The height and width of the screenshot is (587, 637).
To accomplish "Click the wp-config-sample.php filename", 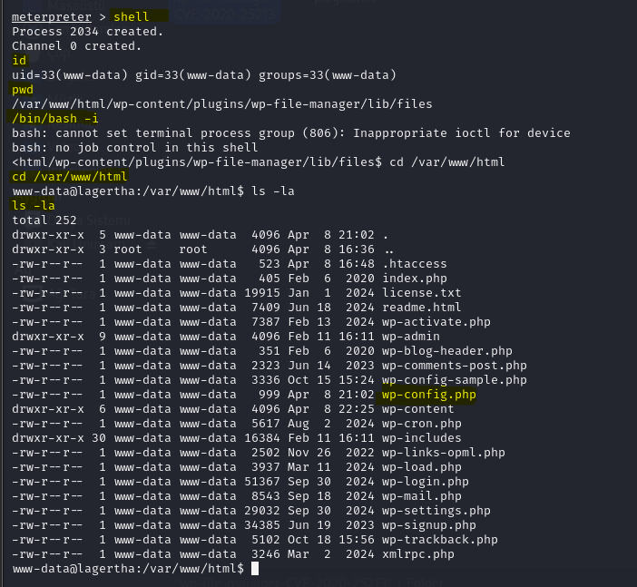I will [x=455, y=380].
